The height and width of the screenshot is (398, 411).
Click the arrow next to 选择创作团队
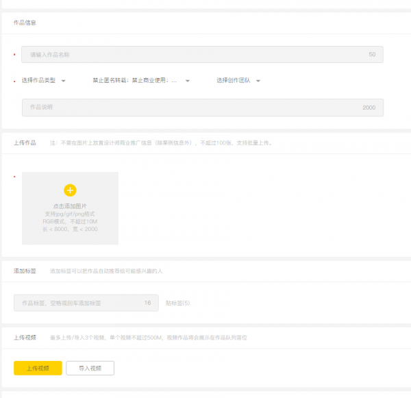pyautogui.click(x=258, y=81)
